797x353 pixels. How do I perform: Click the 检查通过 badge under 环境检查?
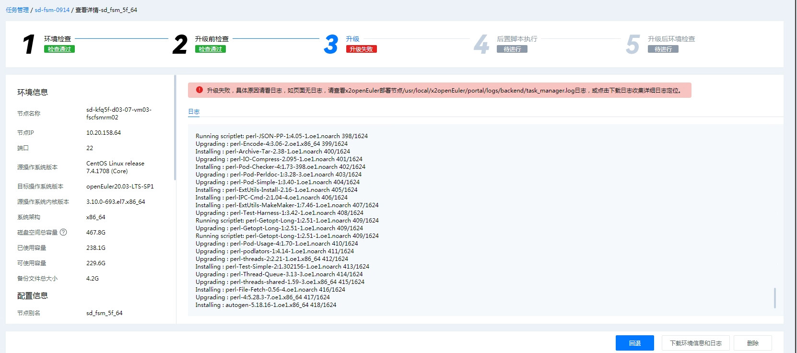coord(59,49)
